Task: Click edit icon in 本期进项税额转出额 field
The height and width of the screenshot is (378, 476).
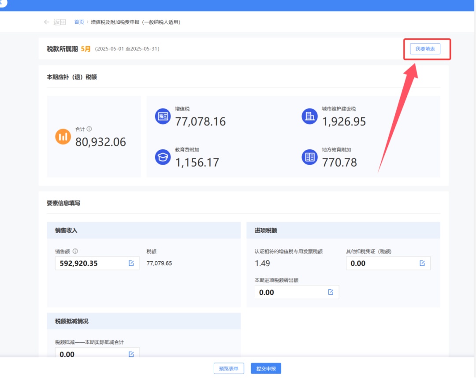Action: tap(331, 292)
